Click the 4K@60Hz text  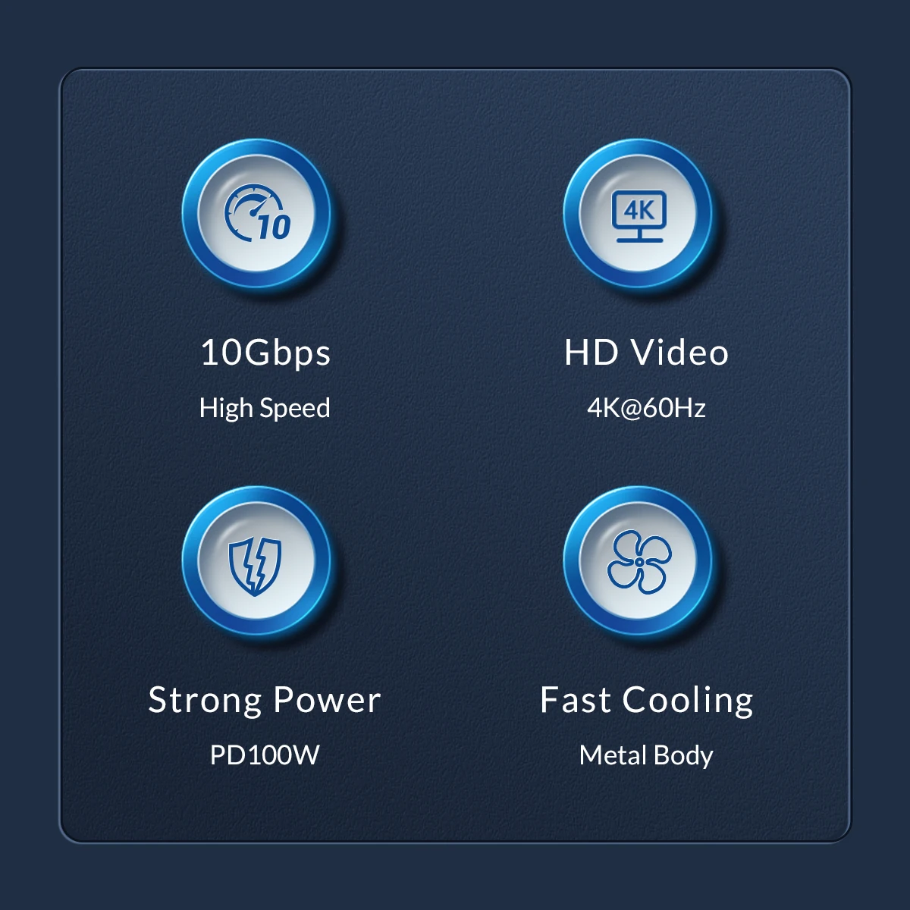click(646, 408)
